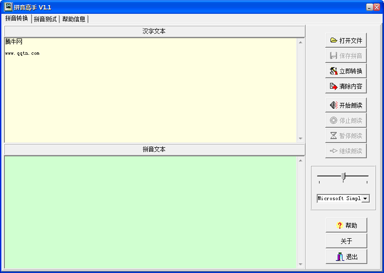Open the 关于 about dialog
Image resolution: width=384 pixels, height=273 pixels.
[x=346, y=241]
